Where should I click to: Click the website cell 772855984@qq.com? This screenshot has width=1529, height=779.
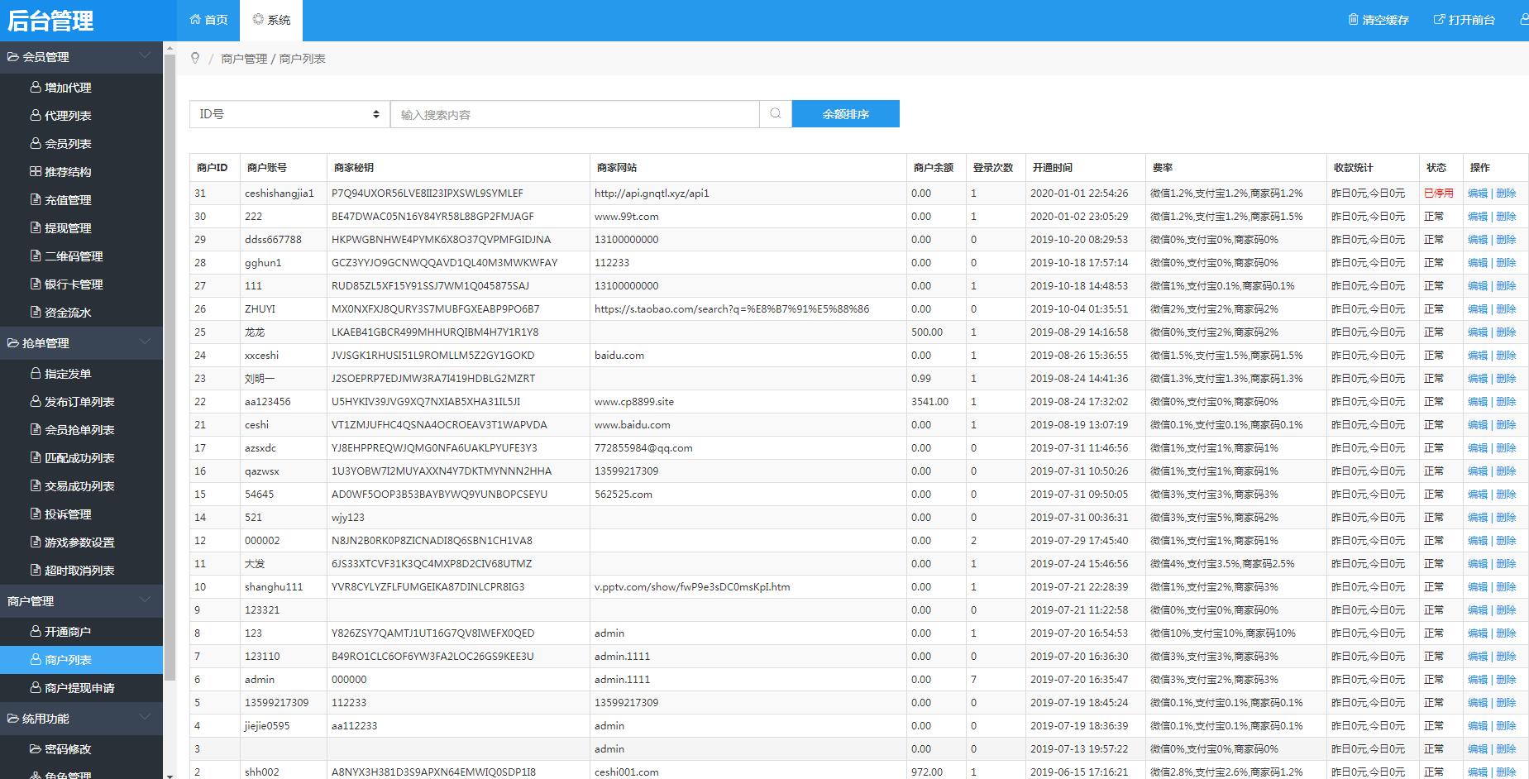(x=643, y=447)
